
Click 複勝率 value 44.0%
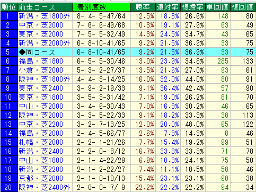pyautogui.click(x=195, y=80)
